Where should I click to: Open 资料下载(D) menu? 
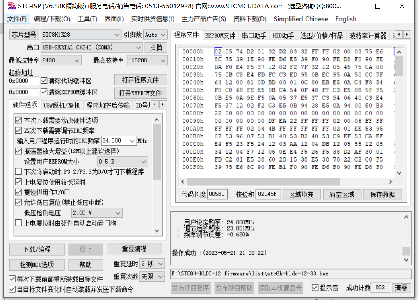click(x=250, y=19)
